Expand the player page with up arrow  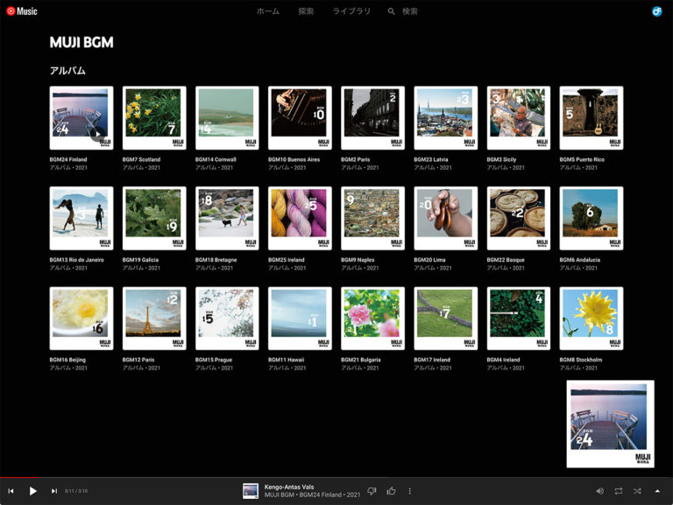(657, 491)
